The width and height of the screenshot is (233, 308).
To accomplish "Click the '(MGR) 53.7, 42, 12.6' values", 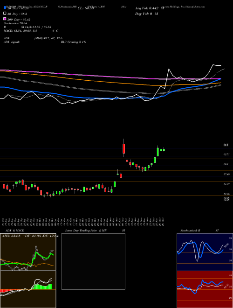I will point(48,38).
